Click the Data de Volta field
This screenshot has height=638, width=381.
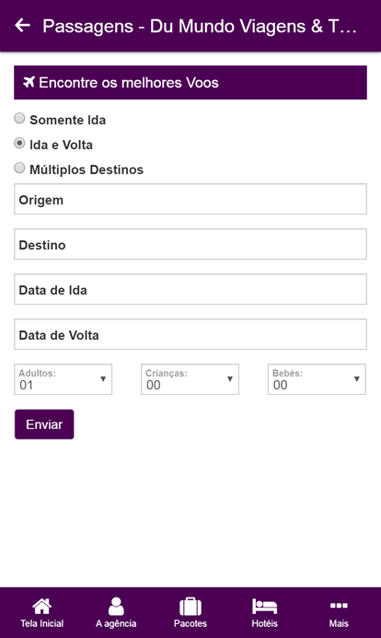pos(190,334)
